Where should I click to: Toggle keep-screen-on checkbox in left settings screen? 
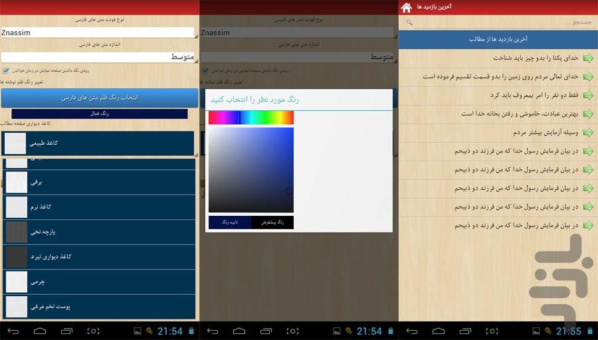[6, 70]
